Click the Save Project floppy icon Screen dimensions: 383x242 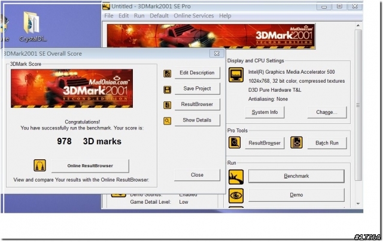click(168, 89)
